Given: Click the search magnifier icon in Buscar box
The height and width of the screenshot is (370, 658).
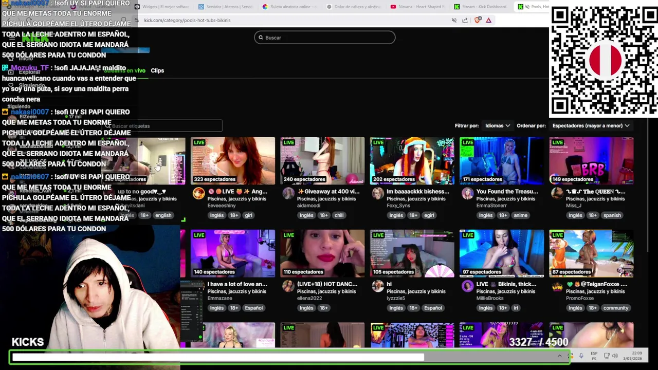Looking at the screenshot, I should tap(261, 38).
